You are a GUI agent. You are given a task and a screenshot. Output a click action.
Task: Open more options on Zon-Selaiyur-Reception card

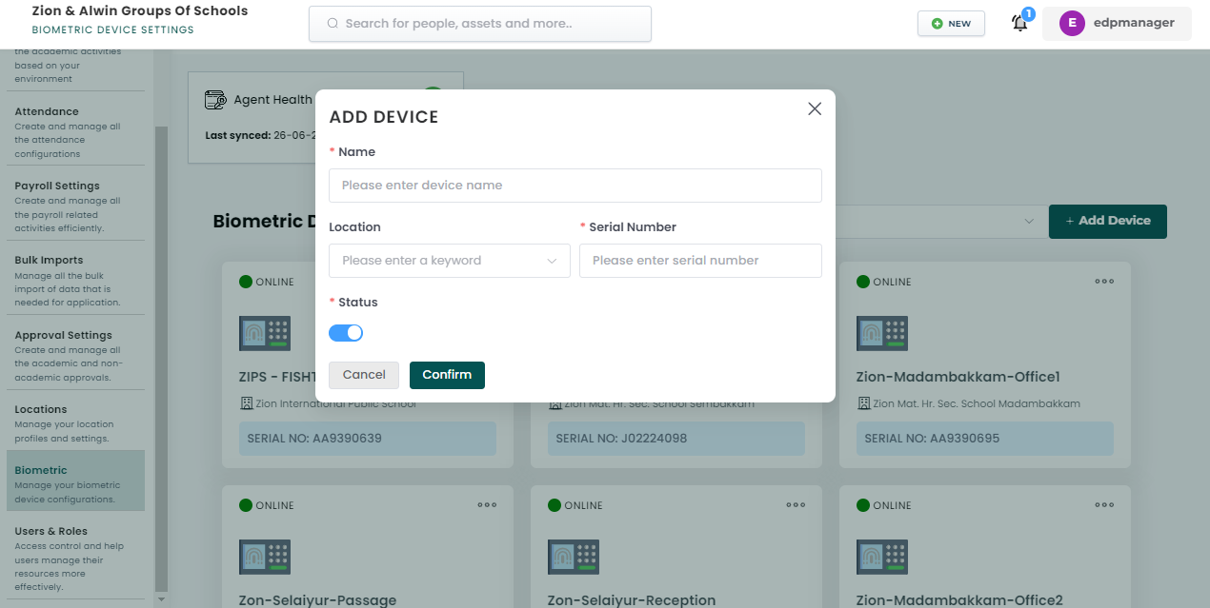(x=796, y=505)
